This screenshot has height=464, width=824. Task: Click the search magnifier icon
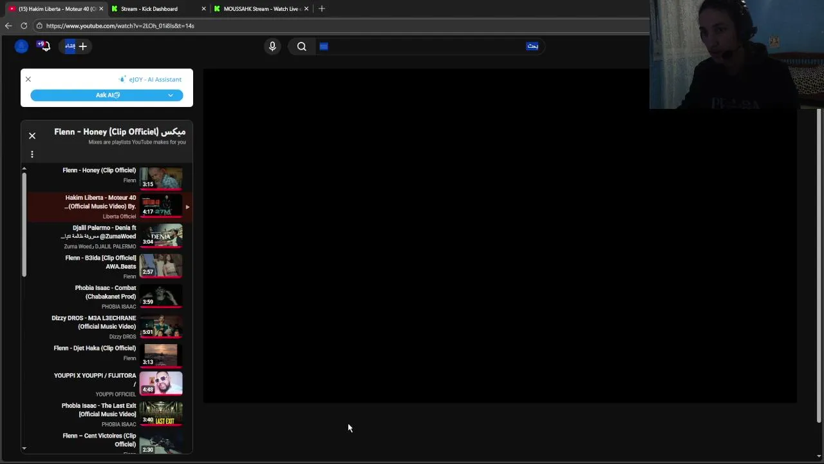301,46
